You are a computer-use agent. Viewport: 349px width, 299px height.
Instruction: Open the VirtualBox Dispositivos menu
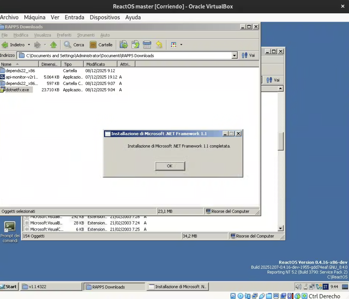104,17
